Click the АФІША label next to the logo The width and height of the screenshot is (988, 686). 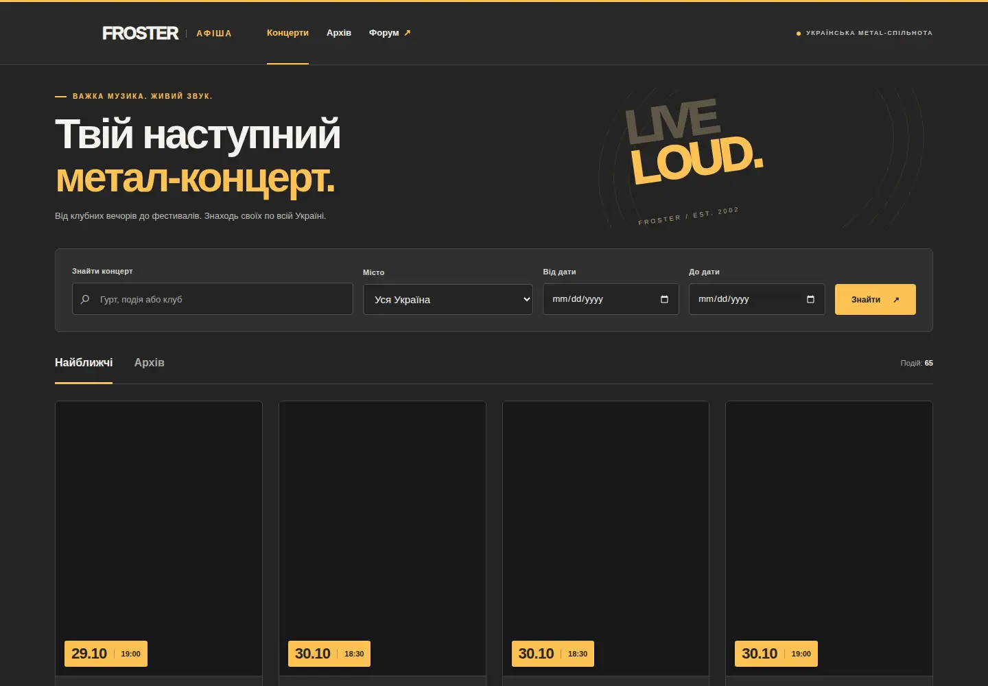coord(214,34)
